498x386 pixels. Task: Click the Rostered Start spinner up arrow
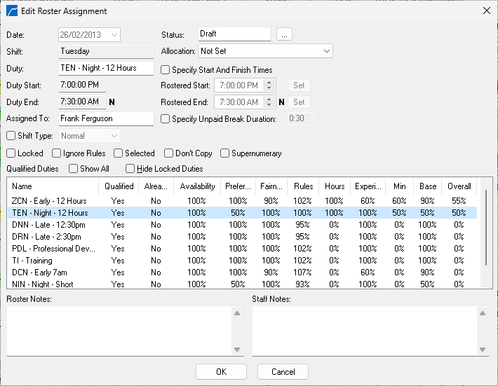click(x=270, y=83)
